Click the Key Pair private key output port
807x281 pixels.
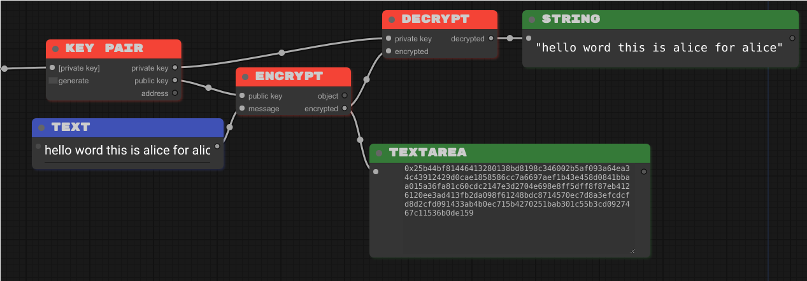pyautogui.click(x=175, y=68)
